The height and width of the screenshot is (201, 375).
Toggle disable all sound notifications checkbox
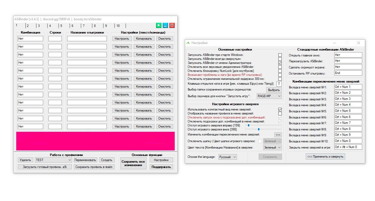point(280,67)
